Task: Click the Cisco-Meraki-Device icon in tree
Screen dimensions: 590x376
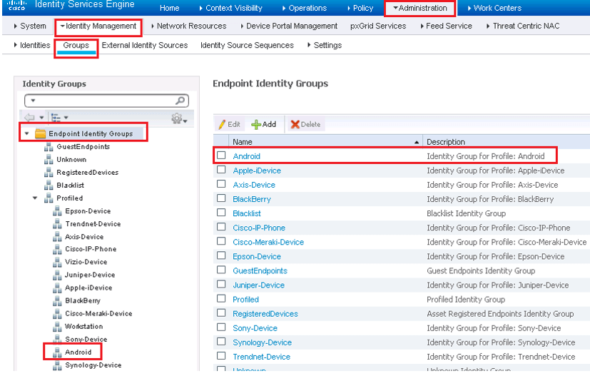Action: [57, 313]
